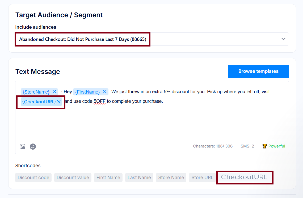Insert the Last Name shortcode

point(139,178)
